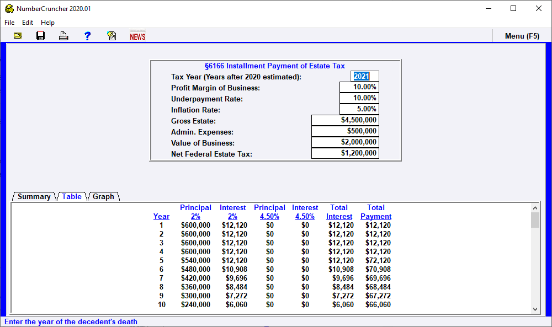Screen dimensions: 552x327
Task: Click the $66,060 total payment value
Action: pyautogui.click(x=378, y=305)
